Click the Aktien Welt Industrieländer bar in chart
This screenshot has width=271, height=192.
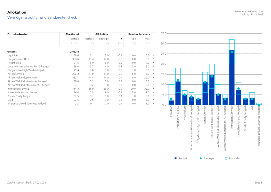(212, 90)
